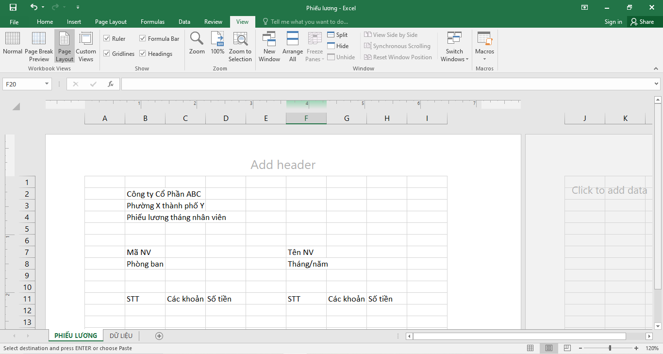
Task: Uncheck the Headings checkbox
Action: (x=156, y=53)
